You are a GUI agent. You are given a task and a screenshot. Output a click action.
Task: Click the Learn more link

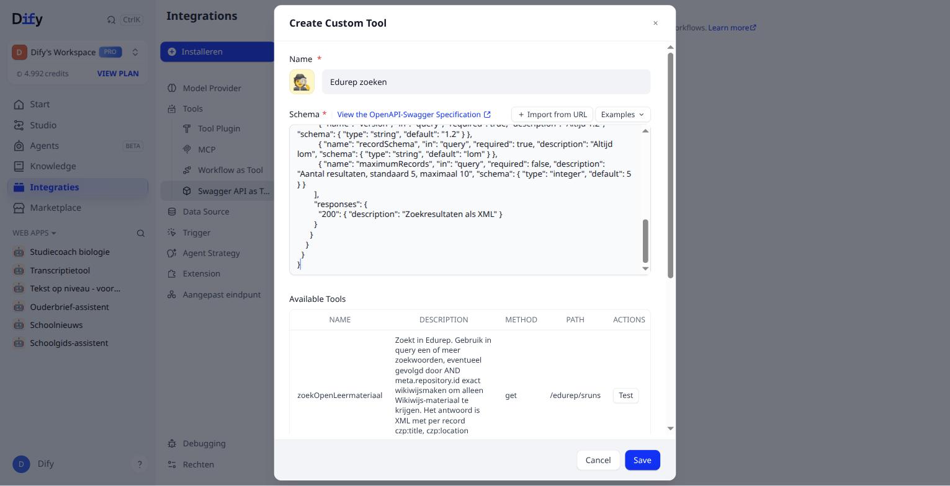tap(732, 28)
